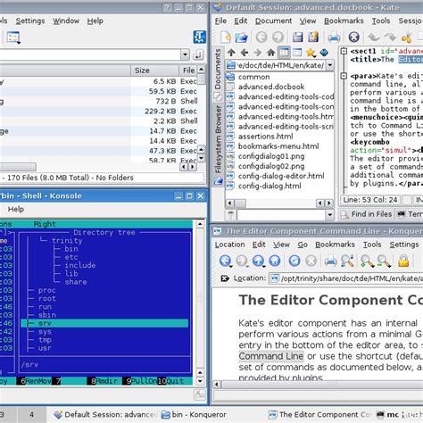
Task: Collapse sect1 fold marker in Kate editor
Action: 344,51
